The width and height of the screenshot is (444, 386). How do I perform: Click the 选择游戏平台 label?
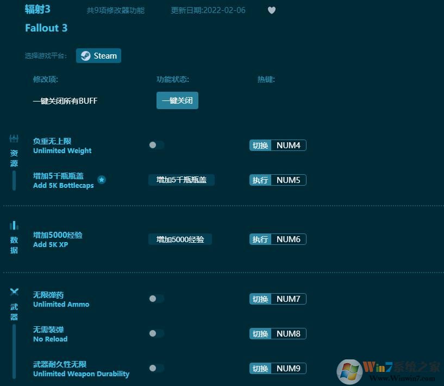pyautogui.click(x=46, y=56)
